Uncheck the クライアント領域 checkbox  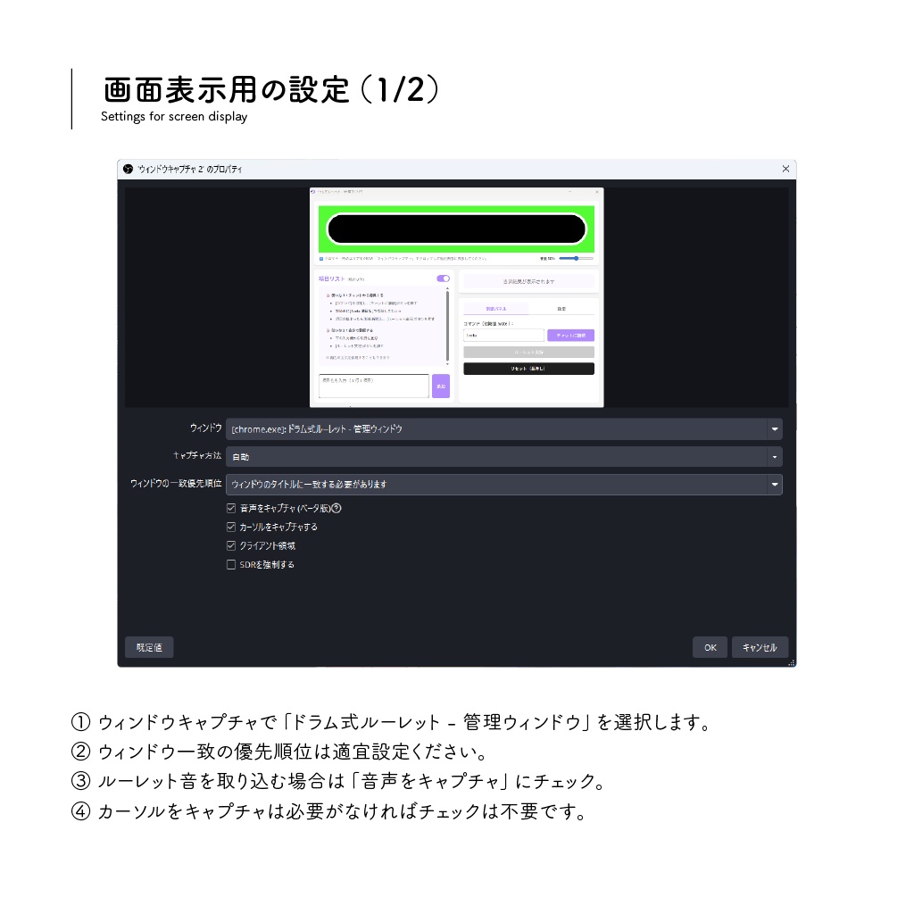click(x=229, y=546)
